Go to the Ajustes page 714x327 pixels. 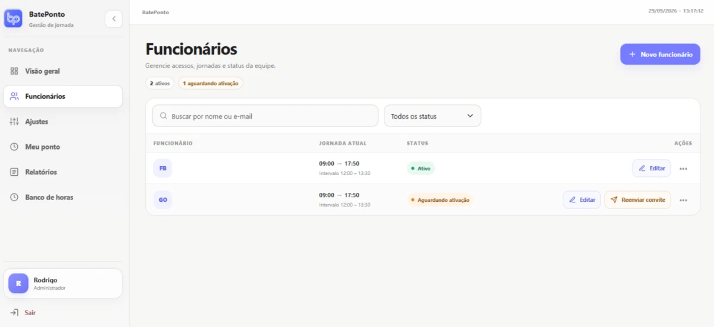point(63,122)
